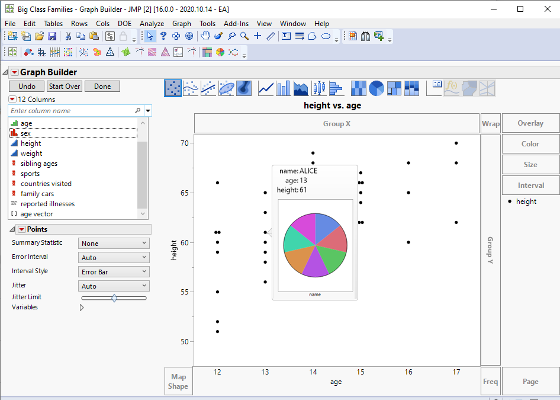
Task: Open the column search options arrow
Action: click(x=148, y=111)
